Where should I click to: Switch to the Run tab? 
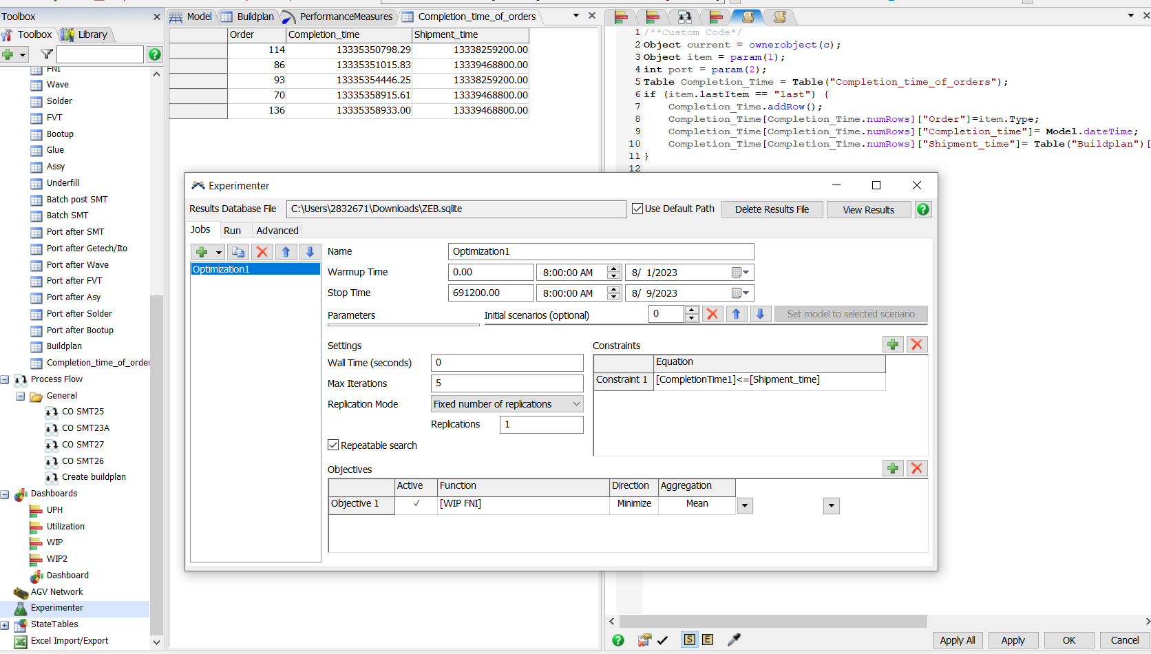pos(232,231)
